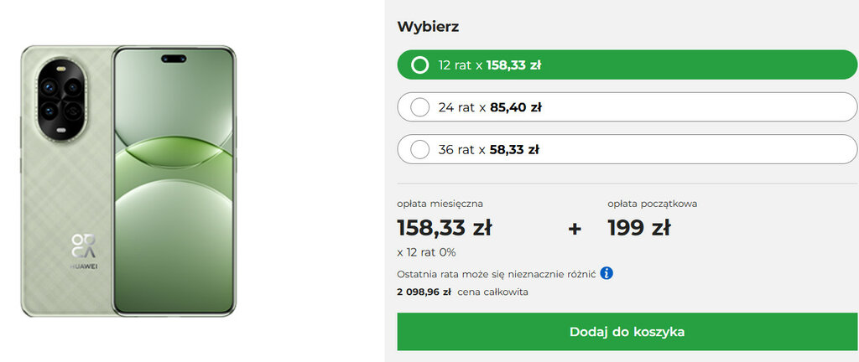
Task: Choose the 24 rat x 85,40 zł option
Action: tap(420, 107)
